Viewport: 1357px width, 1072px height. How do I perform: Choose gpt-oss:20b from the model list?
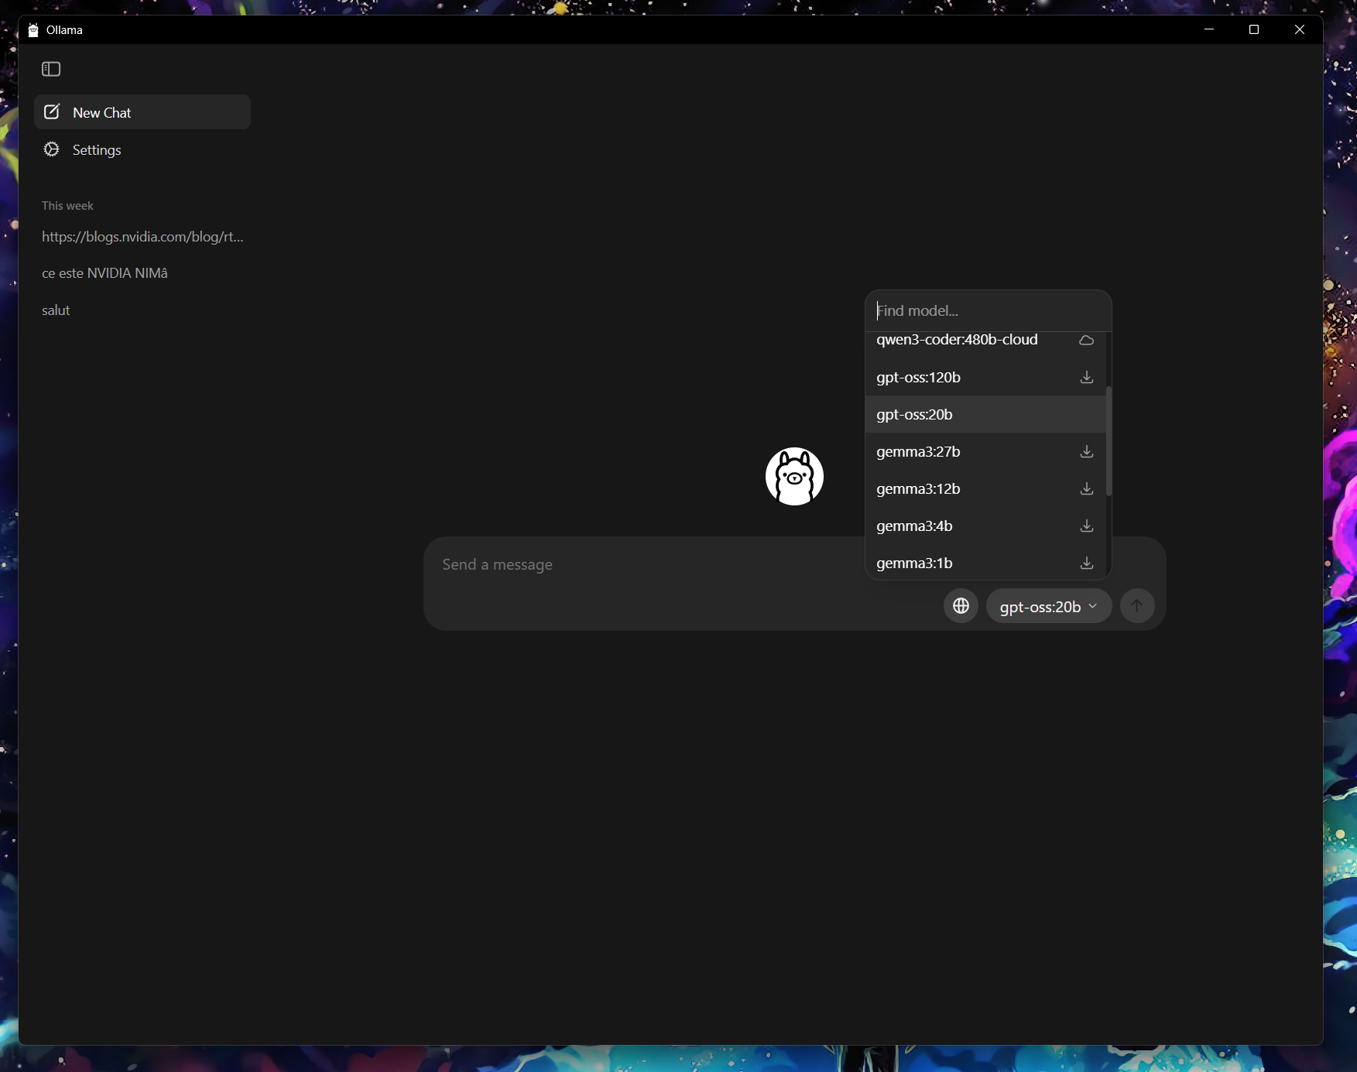click(x=914, y=415)
